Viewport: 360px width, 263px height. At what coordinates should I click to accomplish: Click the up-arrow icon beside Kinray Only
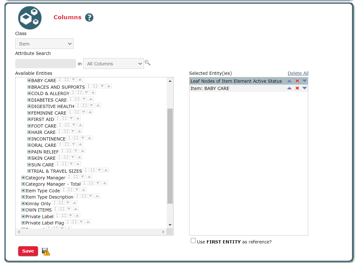point(75,203)
